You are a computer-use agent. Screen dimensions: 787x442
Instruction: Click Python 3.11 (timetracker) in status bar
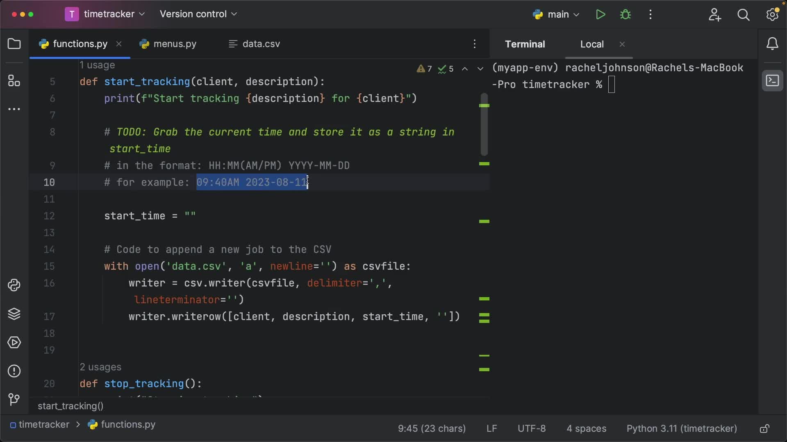682,428
